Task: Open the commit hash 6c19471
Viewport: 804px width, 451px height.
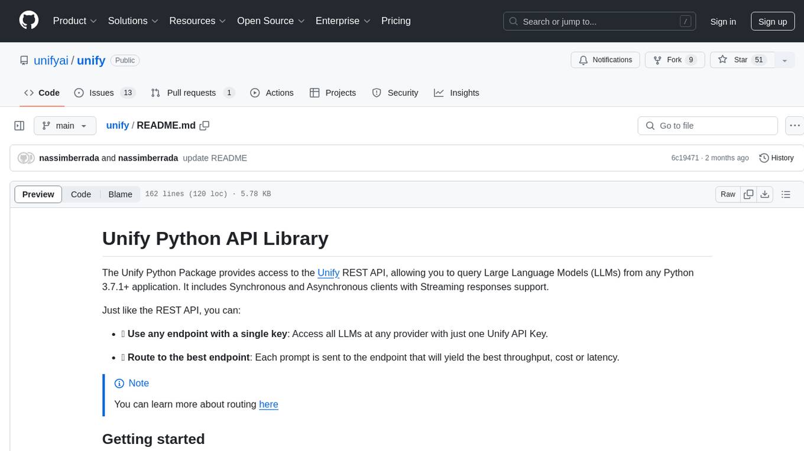Action: (x=685, y=158)
